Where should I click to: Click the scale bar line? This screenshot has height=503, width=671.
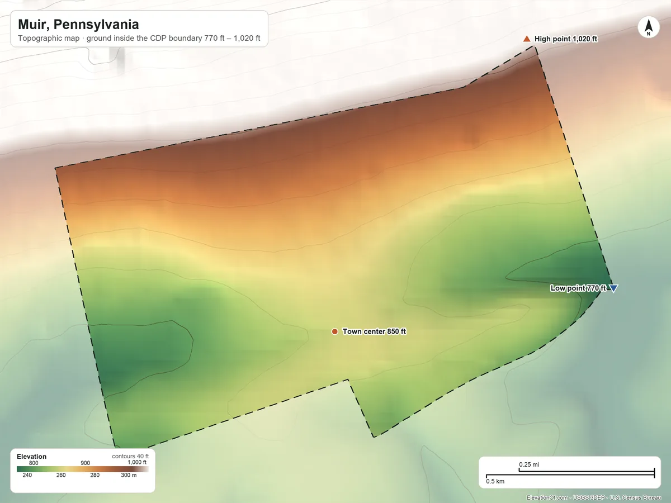[x=570, y=473]
